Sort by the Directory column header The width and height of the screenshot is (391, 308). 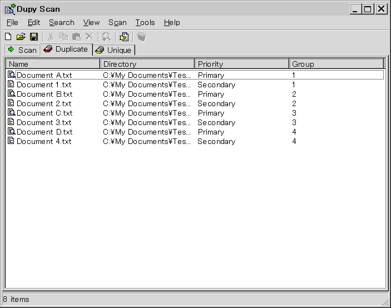click(x=147, y=64)
